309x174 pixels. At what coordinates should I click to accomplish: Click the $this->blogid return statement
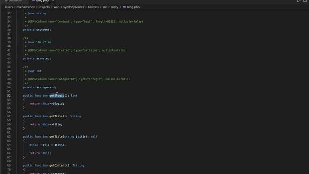coord(47,104)
